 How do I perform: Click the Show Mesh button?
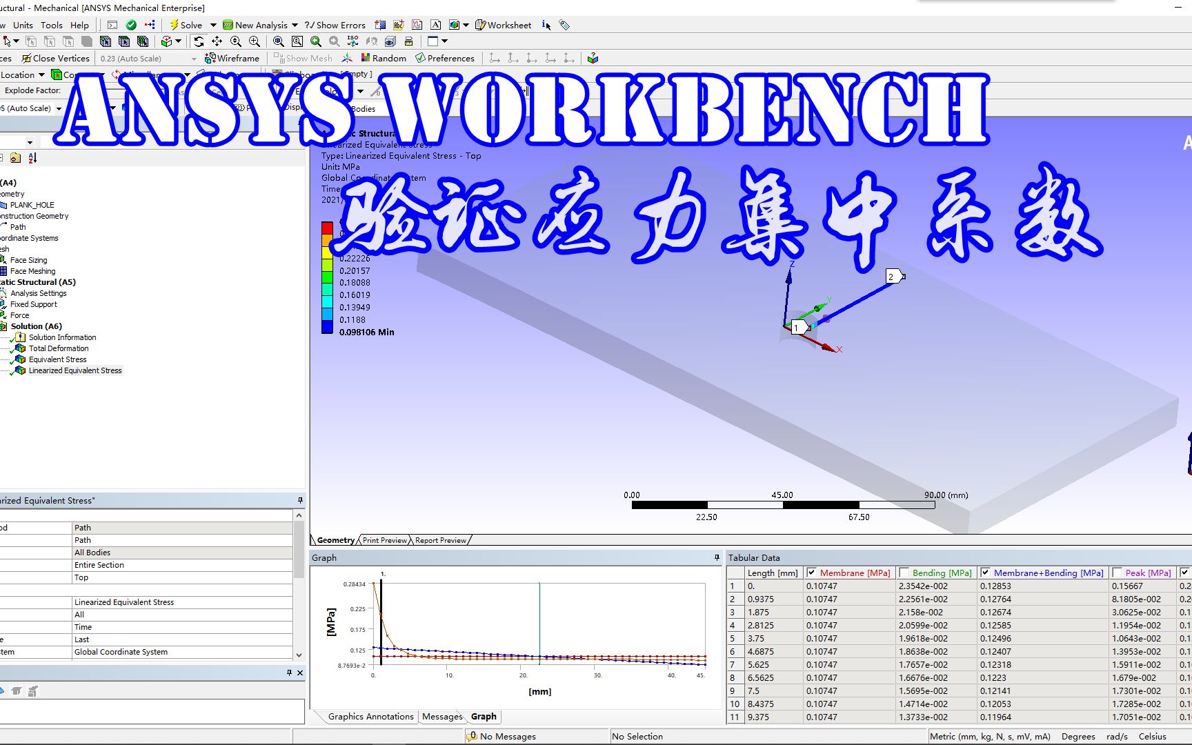(x=303, y=58)
